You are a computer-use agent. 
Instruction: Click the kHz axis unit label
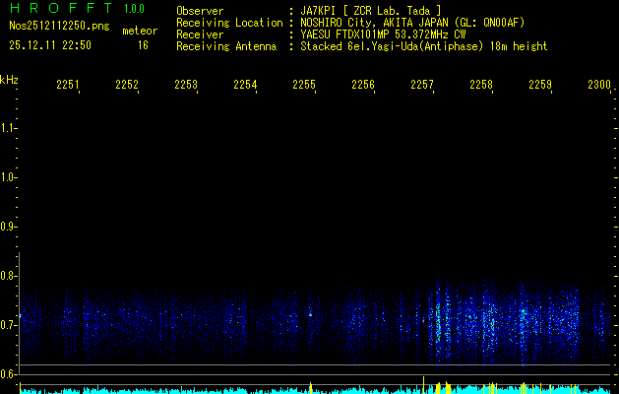pyautogui.click(x=9, y=79)
